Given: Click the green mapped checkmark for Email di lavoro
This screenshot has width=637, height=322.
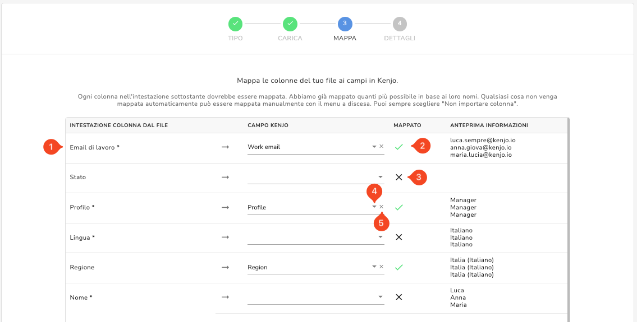Looking at the screenshot, I should (399, 147).
